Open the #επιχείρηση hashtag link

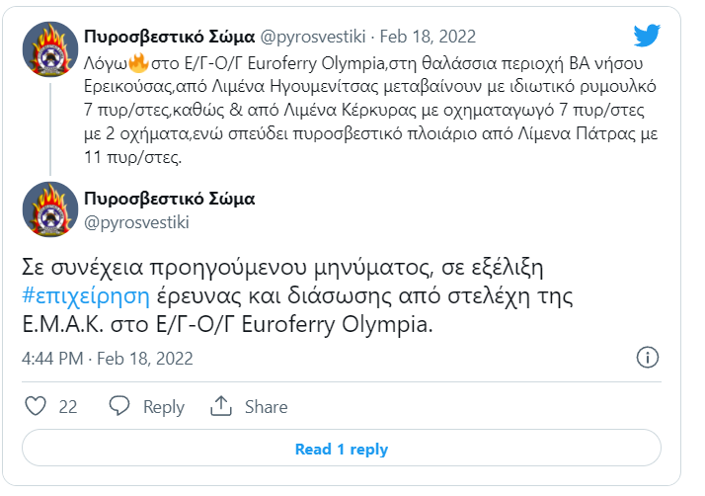85,296
